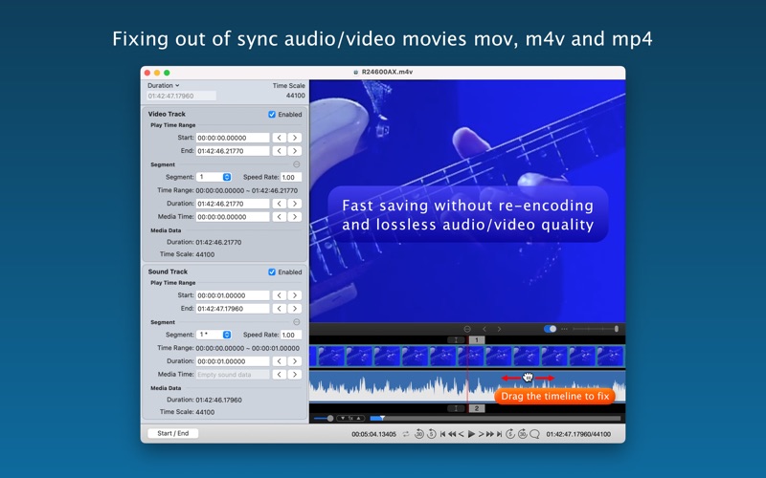The image size is (766, 478).
Task: Go to previous item with timeline left chevron
Action: 484,329
